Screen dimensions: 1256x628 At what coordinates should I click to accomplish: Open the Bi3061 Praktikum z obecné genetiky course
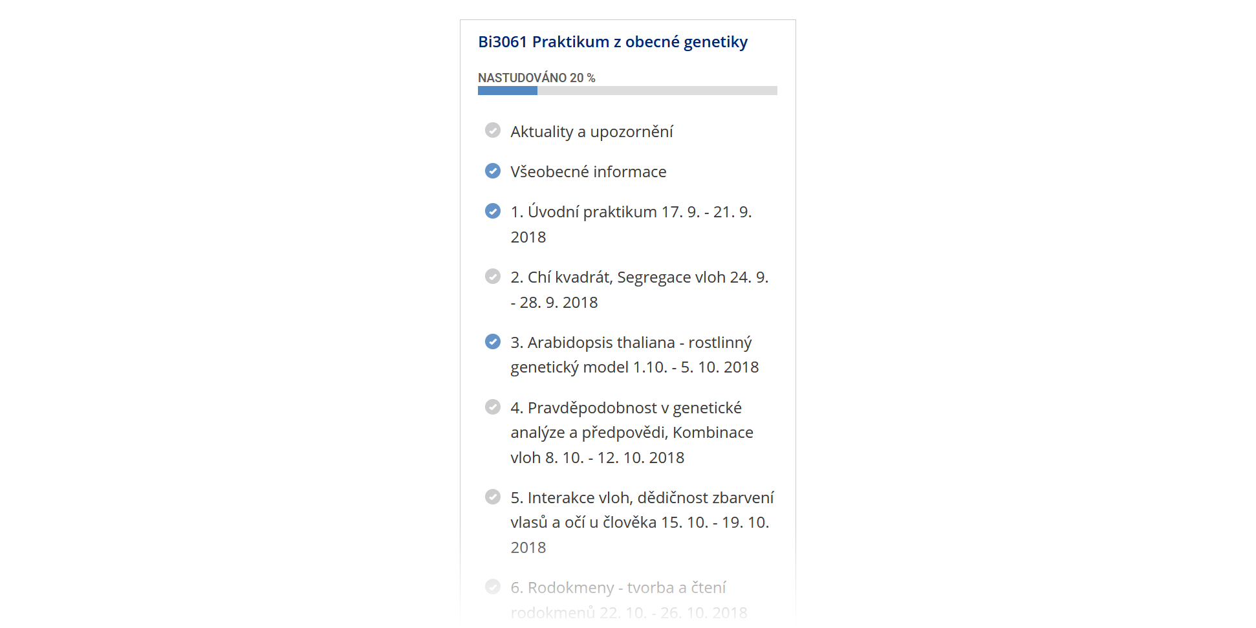tap(612, 42)
